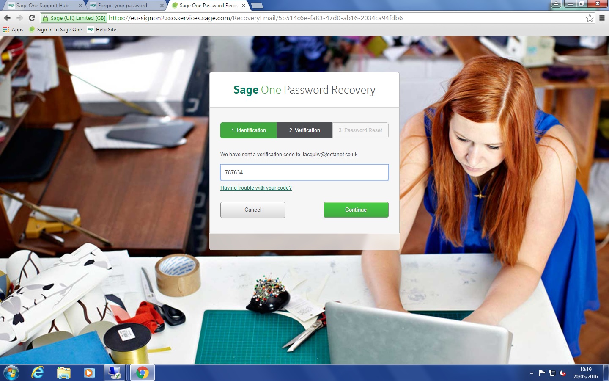The height and width of the screenshot is (381, 609).
Task: Close the Sage One Support Hub tab
Action: (x=80, y=6)
